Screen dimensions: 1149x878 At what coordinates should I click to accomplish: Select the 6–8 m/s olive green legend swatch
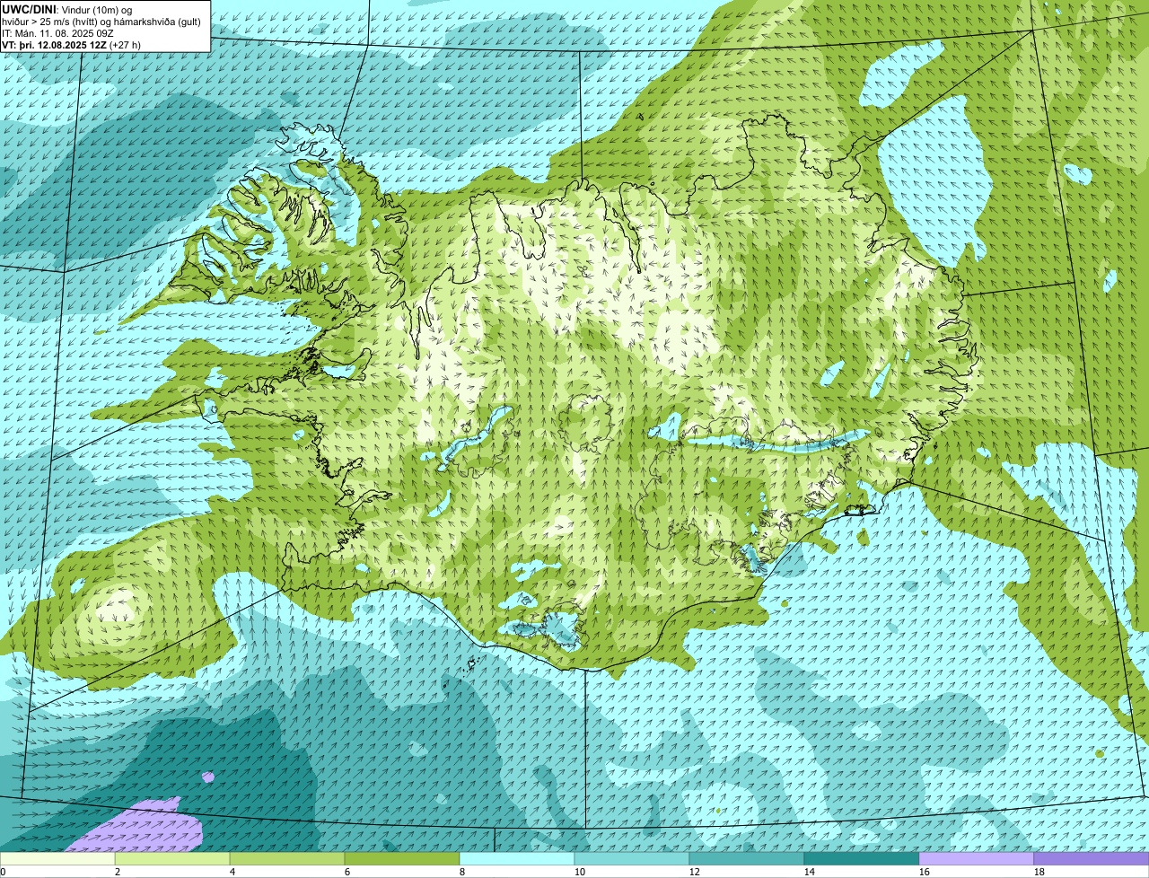click(402, 859)
